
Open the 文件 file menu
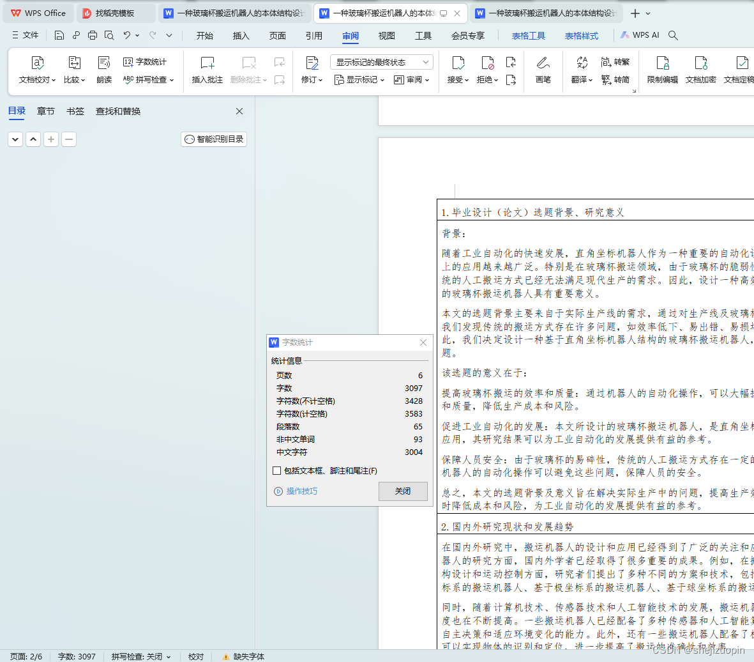(x=26, y=35)
